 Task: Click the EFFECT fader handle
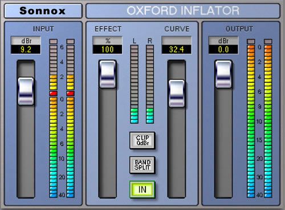tap(108, 74)
